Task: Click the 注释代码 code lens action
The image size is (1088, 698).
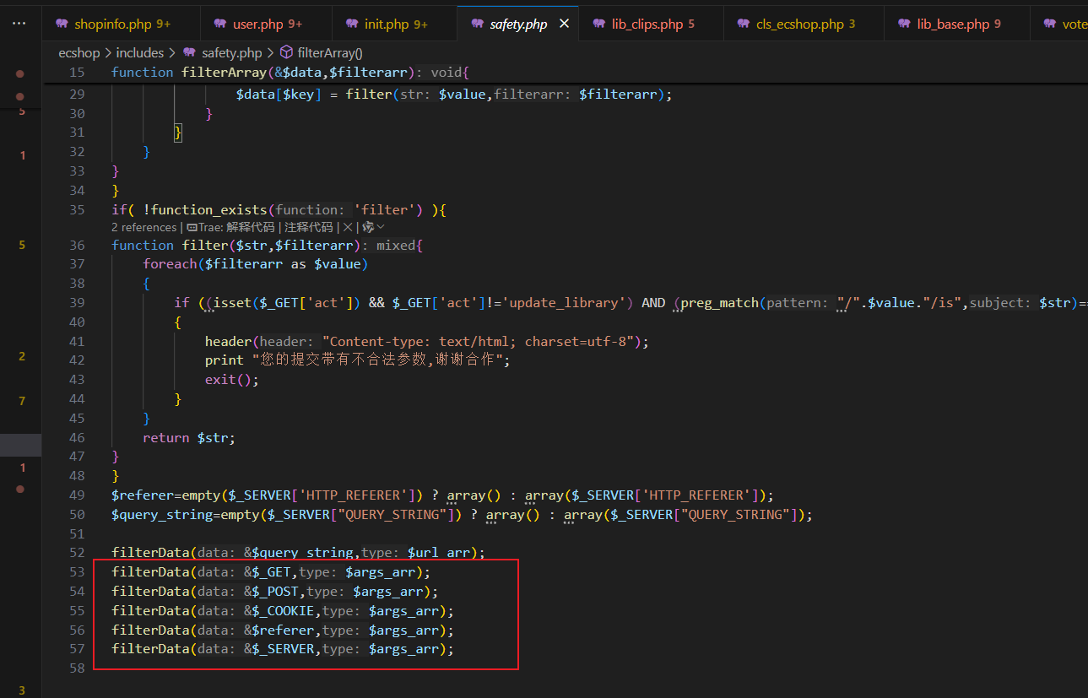Action: tap(308, 227)
